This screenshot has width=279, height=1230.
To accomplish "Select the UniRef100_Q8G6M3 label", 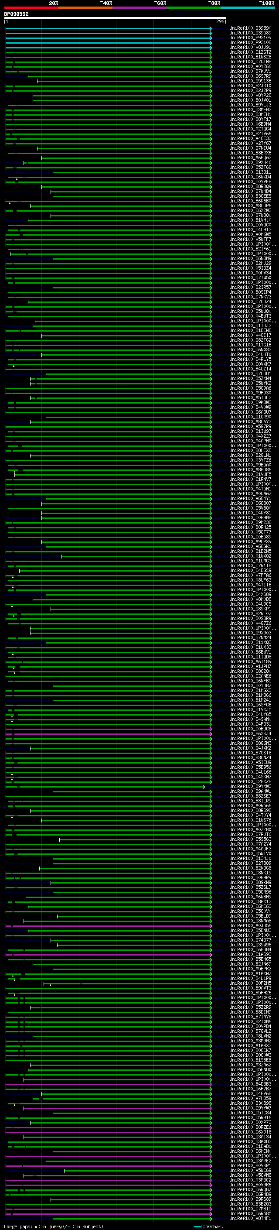I will coord(250,743).
